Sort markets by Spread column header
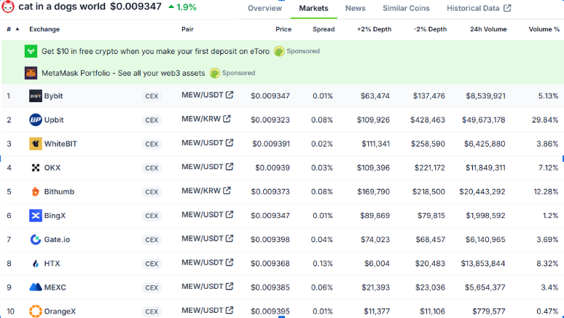This screenshot has width=564, height=318. click(324, 29)
